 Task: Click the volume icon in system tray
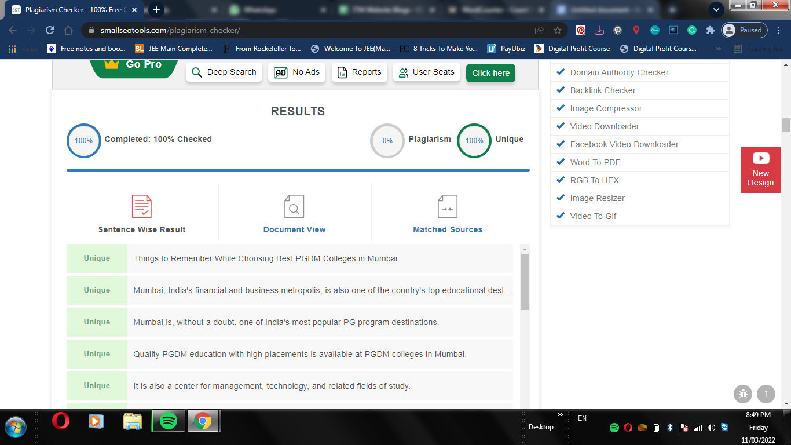[x=711, y=428]
